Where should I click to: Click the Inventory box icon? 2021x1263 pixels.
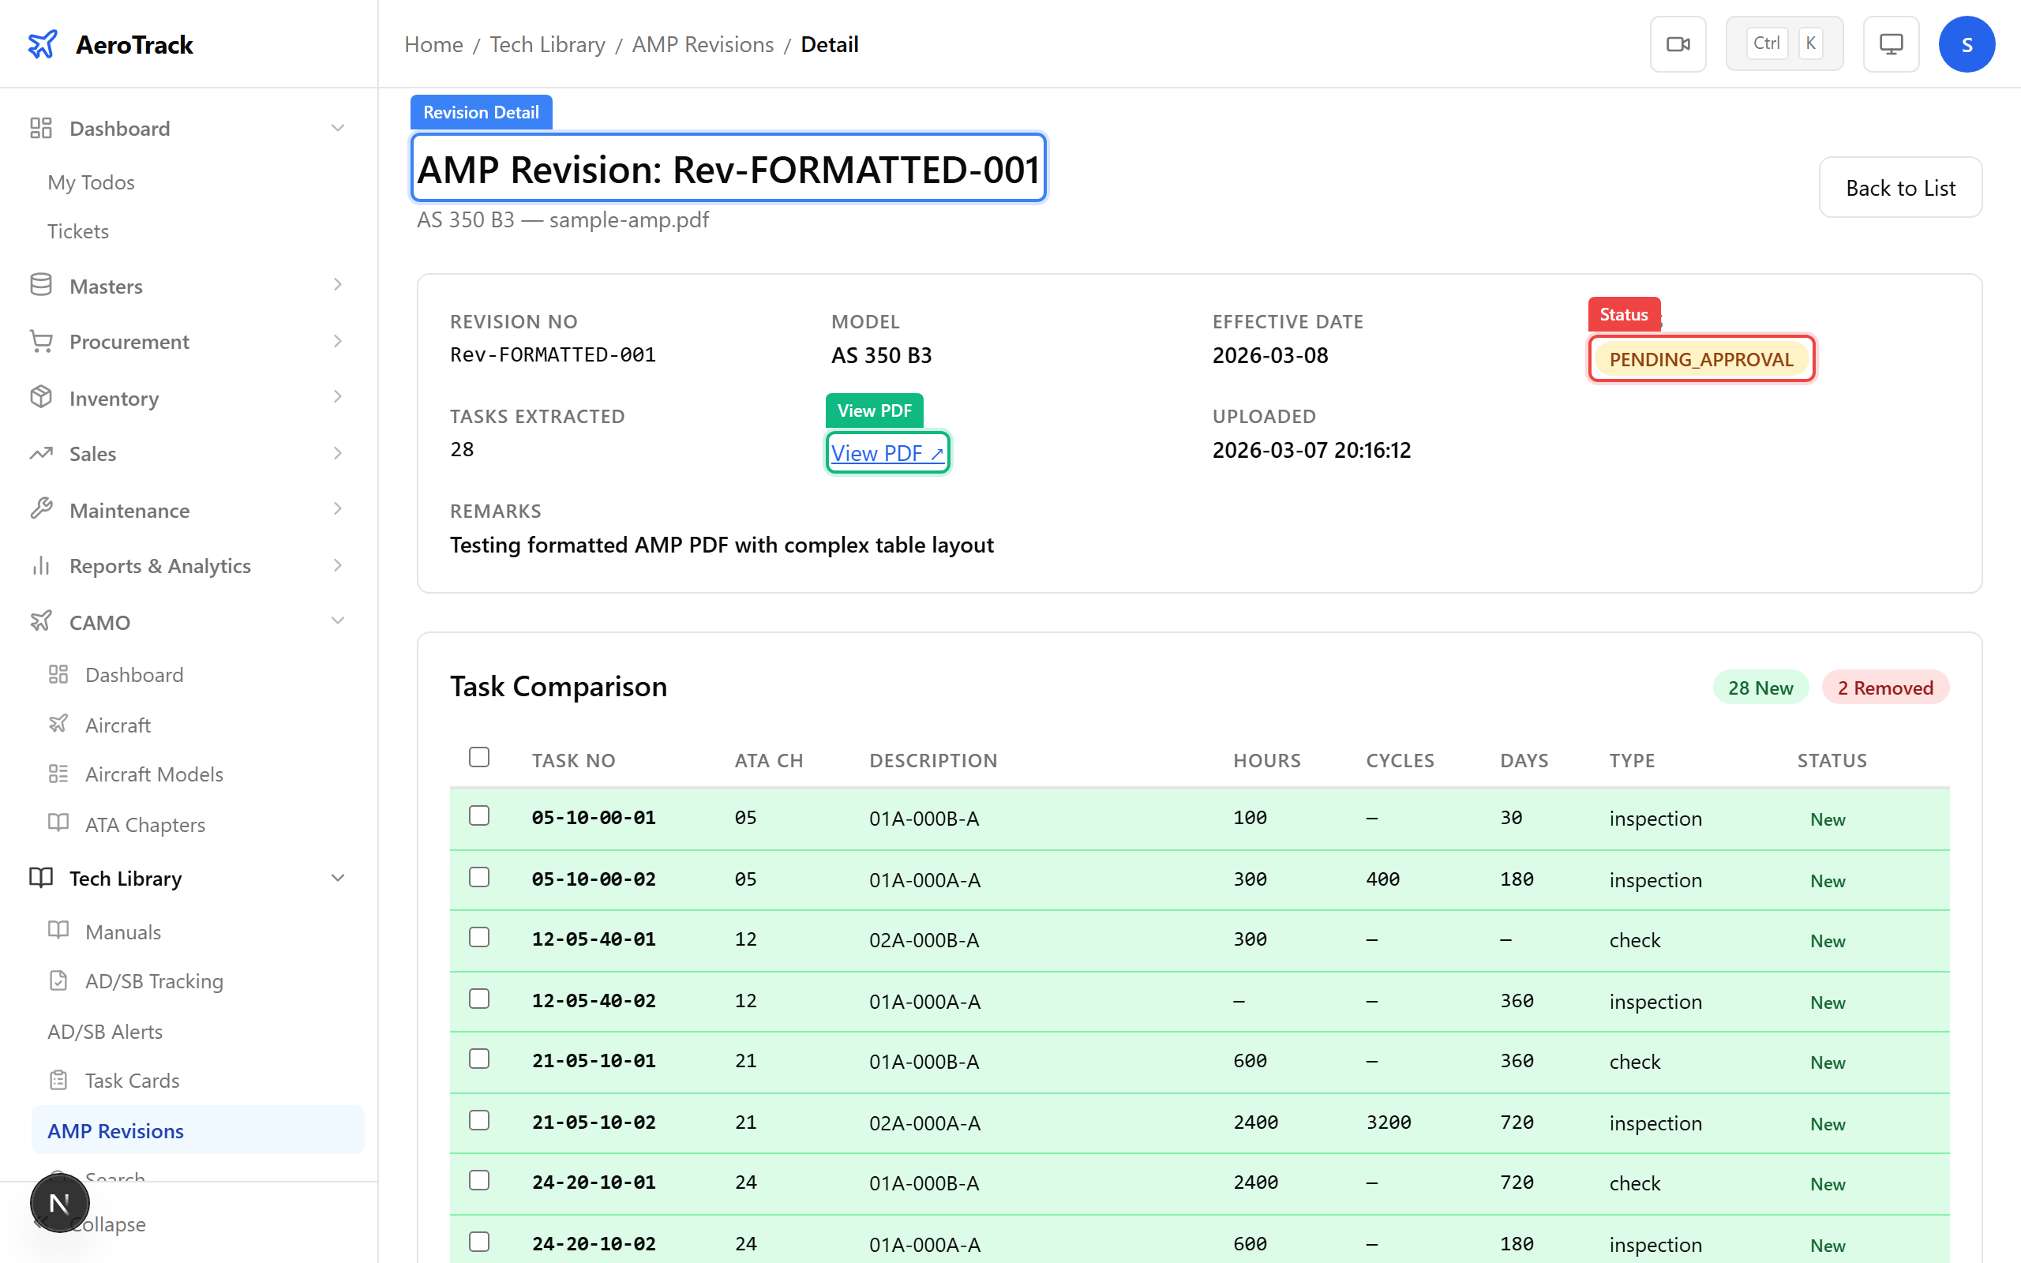[41, 398]
